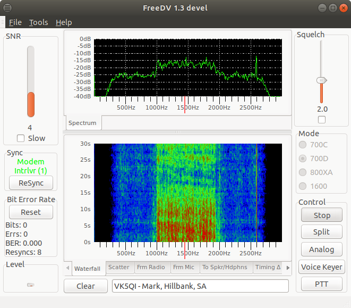
Task: Clear the callsign text field
Action: 85,286
